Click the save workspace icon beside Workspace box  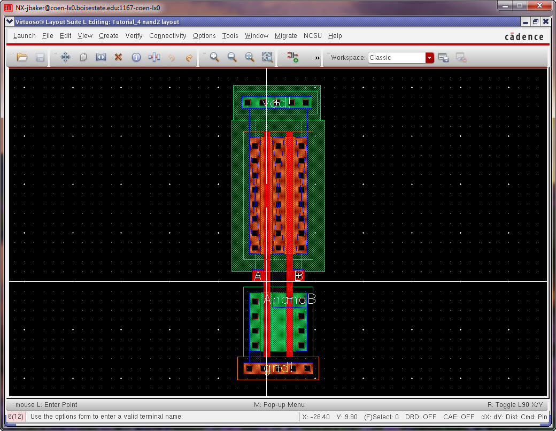[443, 58]
